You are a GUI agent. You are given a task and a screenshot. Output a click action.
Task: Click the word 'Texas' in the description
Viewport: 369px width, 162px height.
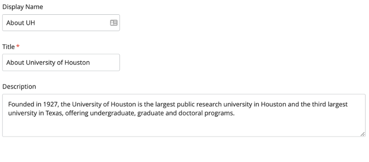point(54,113)
